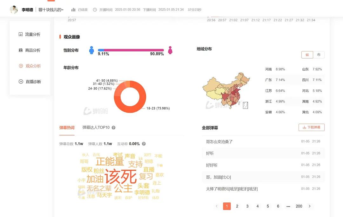
Task: Click the pink female gender icon
Action: point(170,50)
